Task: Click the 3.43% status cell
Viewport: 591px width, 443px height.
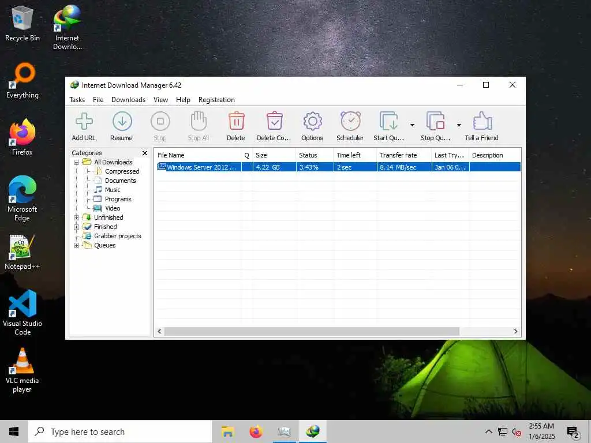Action: (x=315, y=167)
